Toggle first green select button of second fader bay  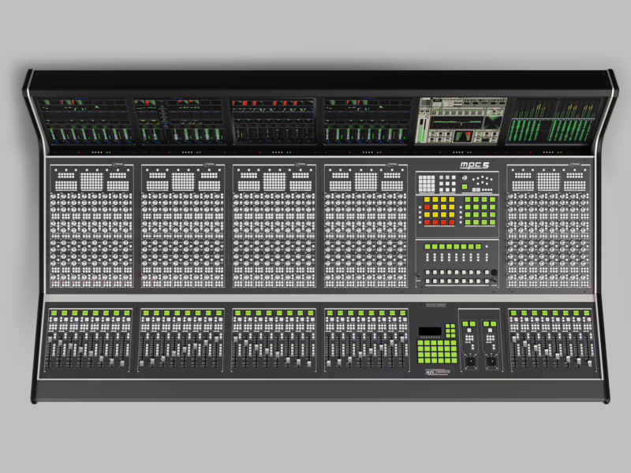click(146, 313)
